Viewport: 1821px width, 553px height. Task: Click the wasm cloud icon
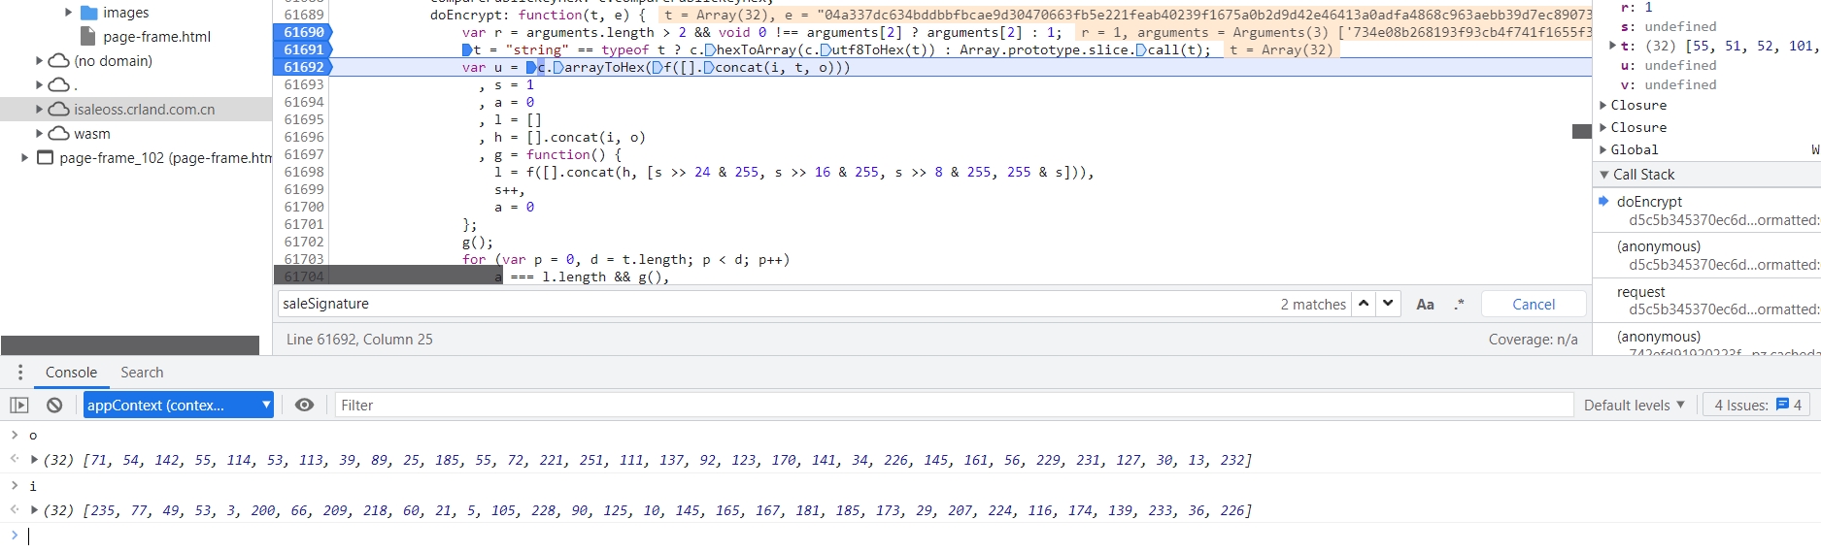pyautogui.click(x=58, y=134)
